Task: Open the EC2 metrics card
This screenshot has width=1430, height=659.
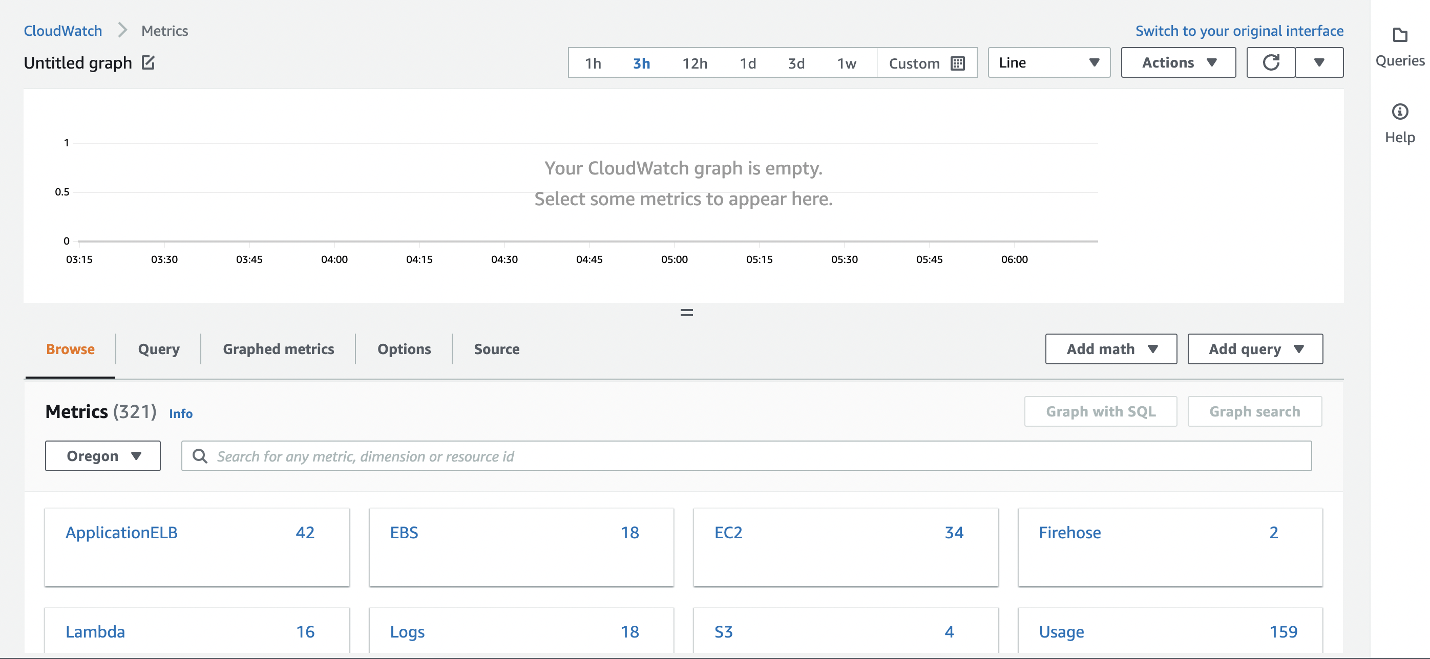Action: coord(846,547)
